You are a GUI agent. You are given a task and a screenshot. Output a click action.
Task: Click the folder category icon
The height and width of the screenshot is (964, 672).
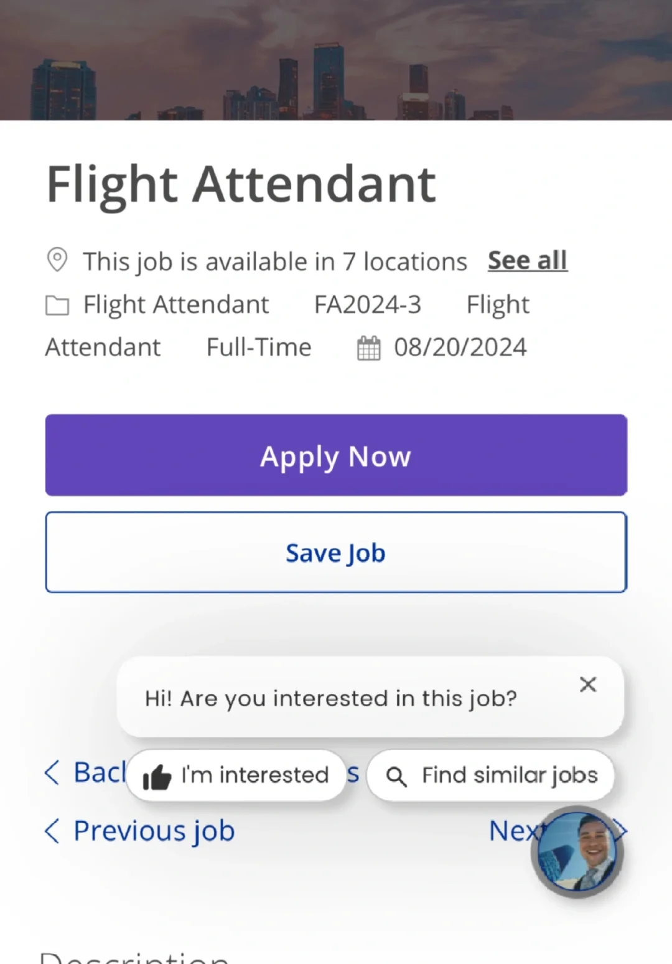coord(57,306)
